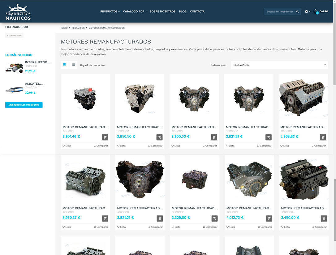Open the Relevancia sort dropdown
336x255 pixels.
point(279,65)
